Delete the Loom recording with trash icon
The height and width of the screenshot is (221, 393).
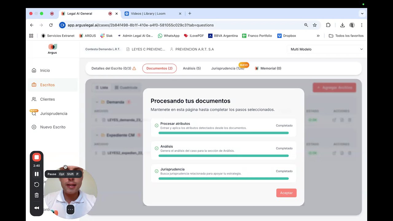[37, 195]
